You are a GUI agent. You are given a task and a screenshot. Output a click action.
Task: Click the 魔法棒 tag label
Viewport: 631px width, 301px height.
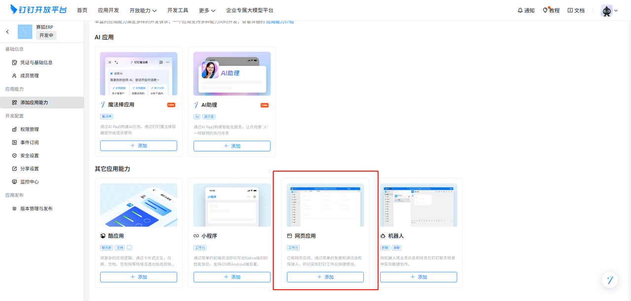point(106,117)
